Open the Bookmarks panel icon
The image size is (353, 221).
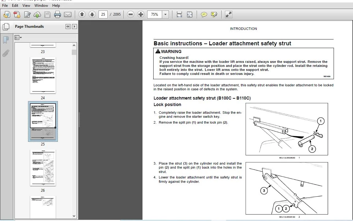pos(6,40)
